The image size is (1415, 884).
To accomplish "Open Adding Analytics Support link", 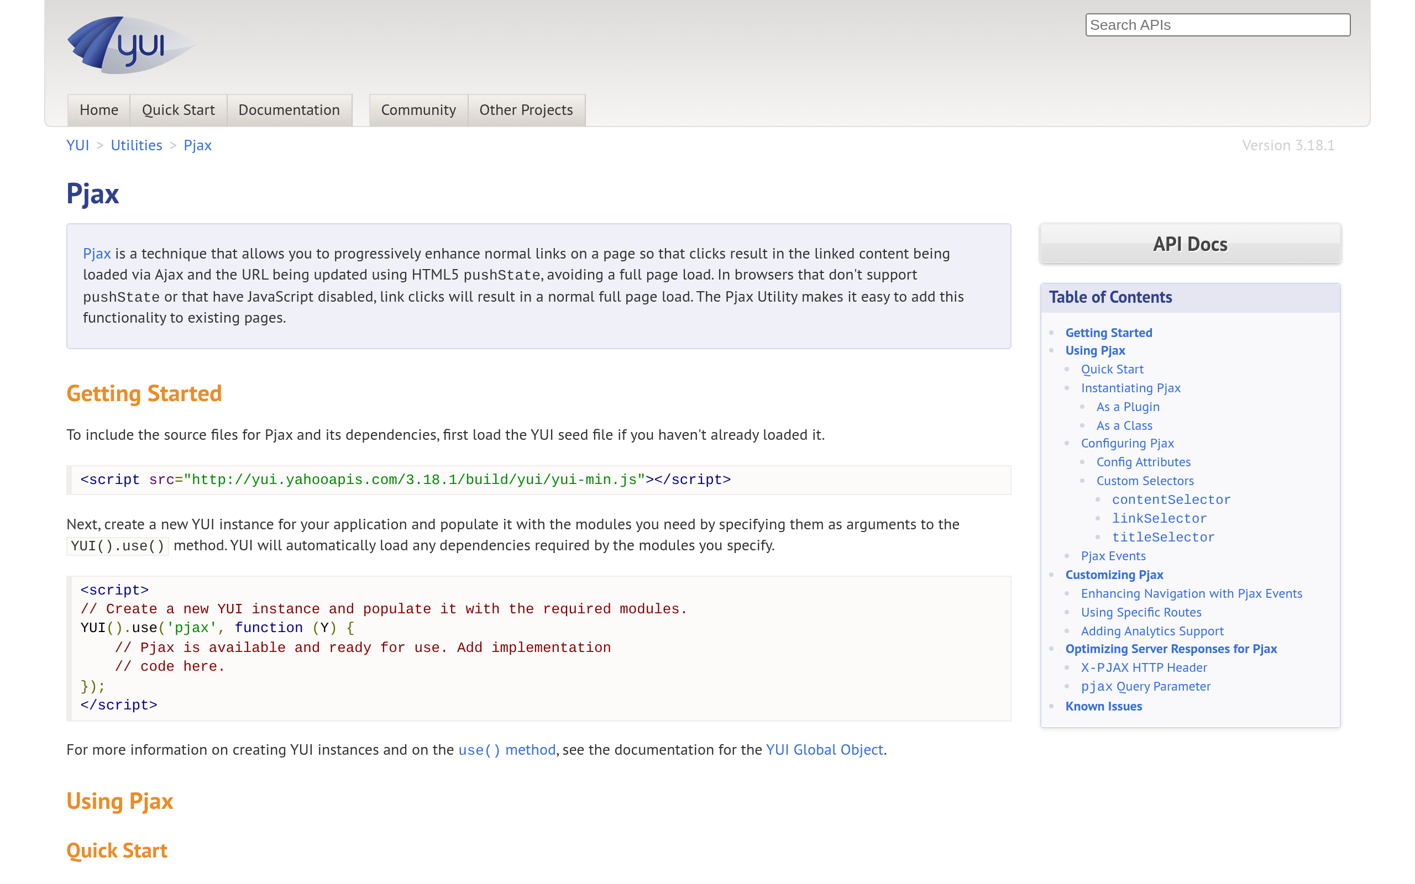I will point(1152,631).
